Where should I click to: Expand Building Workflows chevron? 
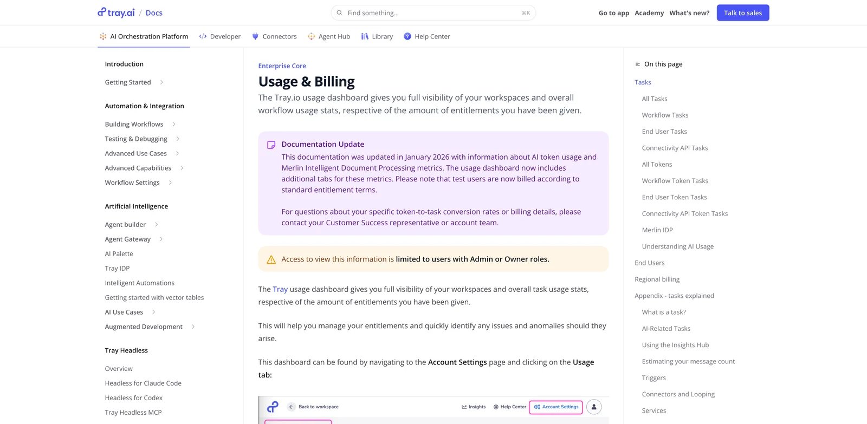pyautogui.click(x=174, y=124)
